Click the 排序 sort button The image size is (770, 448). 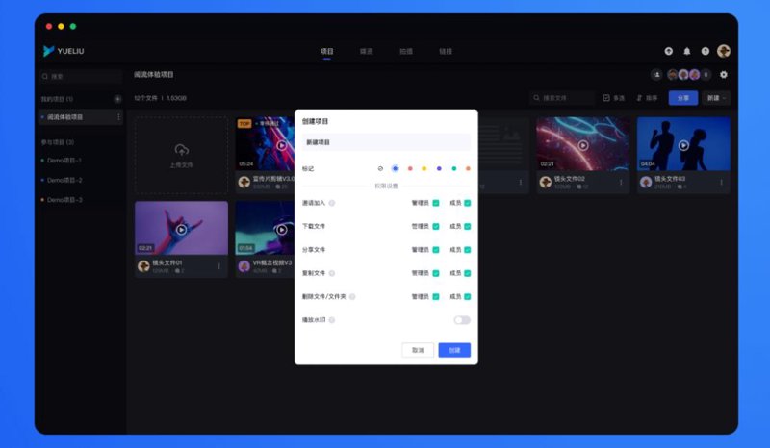tap(647, 98)
